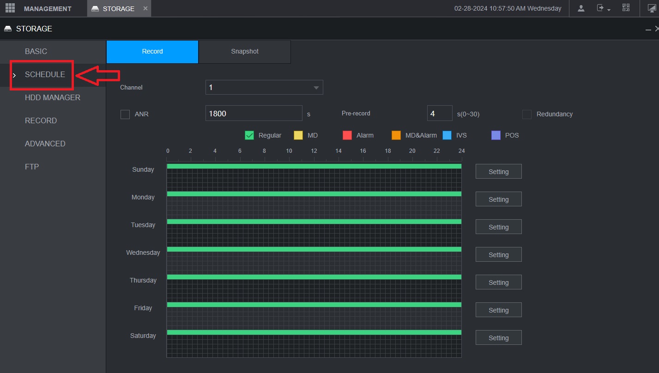The height and width of the screenshot is (373, 659).
Task: Click Tuesday's green schedule bar
Action: 314,222
